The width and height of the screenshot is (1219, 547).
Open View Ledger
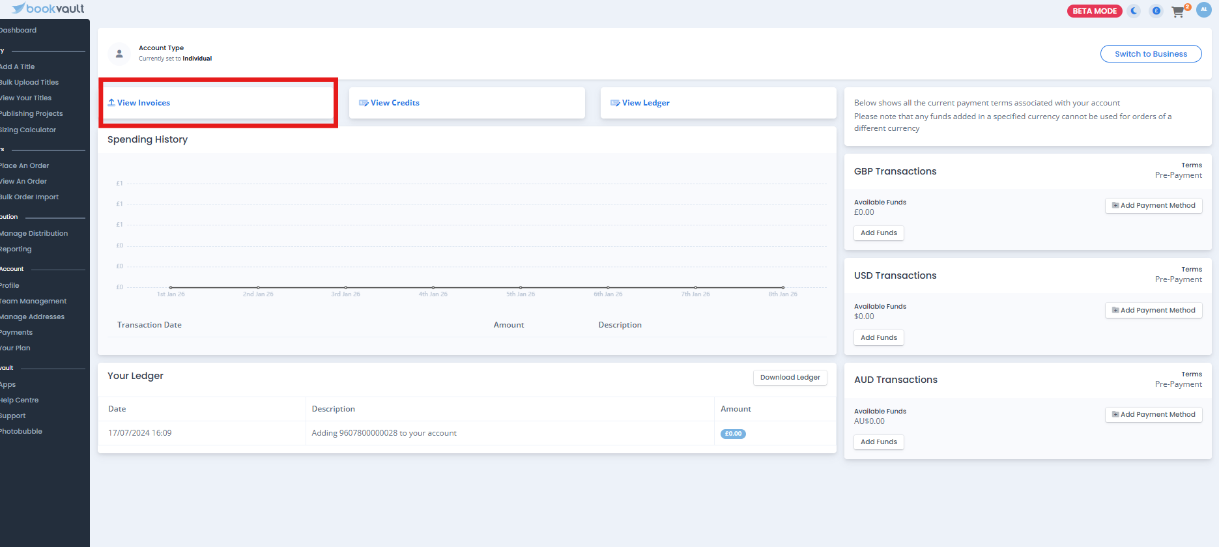[x=645, y=103]
